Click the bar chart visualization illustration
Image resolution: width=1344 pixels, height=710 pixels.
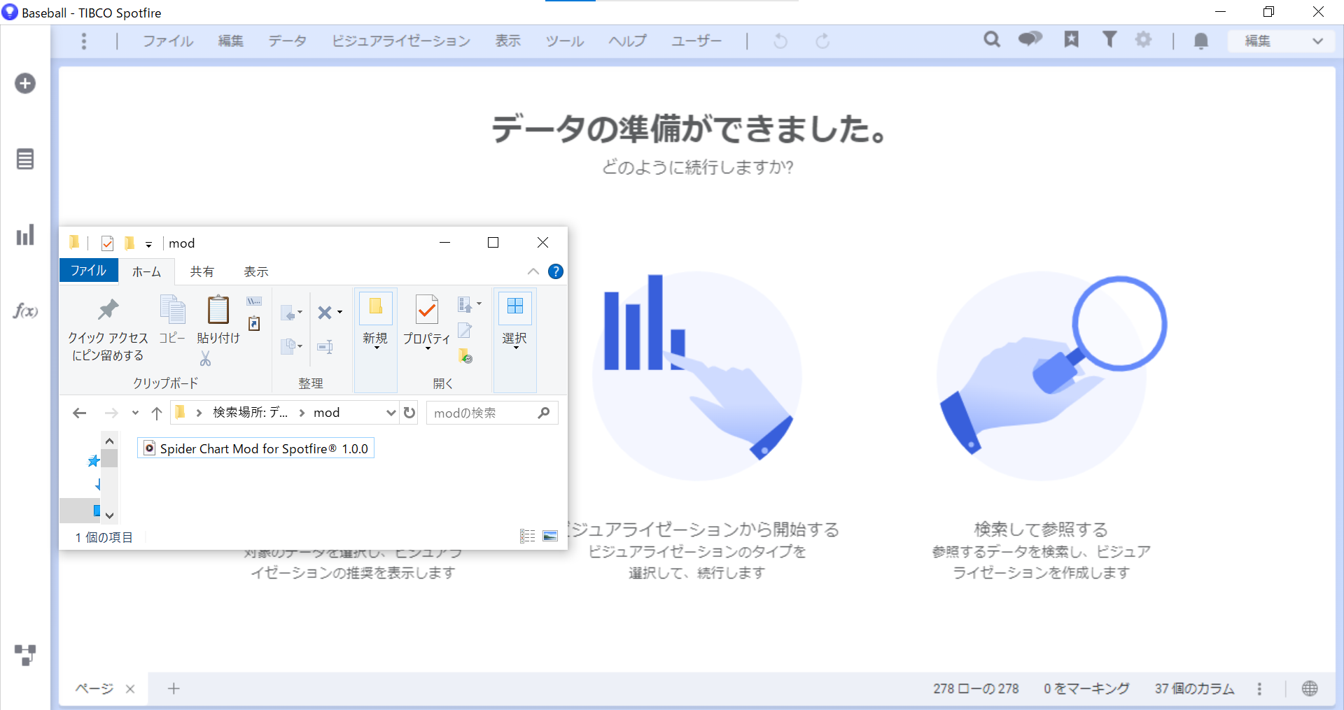click(697, 376)
